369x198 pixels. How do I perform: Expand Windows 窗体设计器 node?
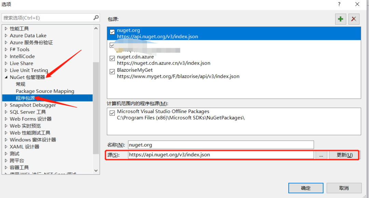click(6, 140)
